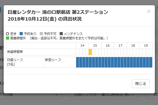Select the 日産リーフ (5名) vehicle cell
Image resolution: width=158 pixels, height=105 pixels.
[x=25, y=62]
